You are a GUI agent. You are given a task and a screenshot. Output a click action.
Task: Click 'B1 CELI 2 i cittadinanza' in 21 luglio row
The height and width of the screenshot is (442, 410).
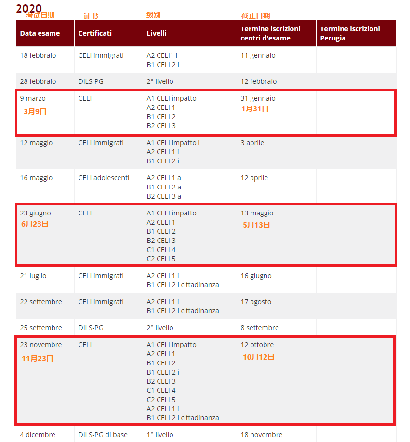tap(183, 285)
